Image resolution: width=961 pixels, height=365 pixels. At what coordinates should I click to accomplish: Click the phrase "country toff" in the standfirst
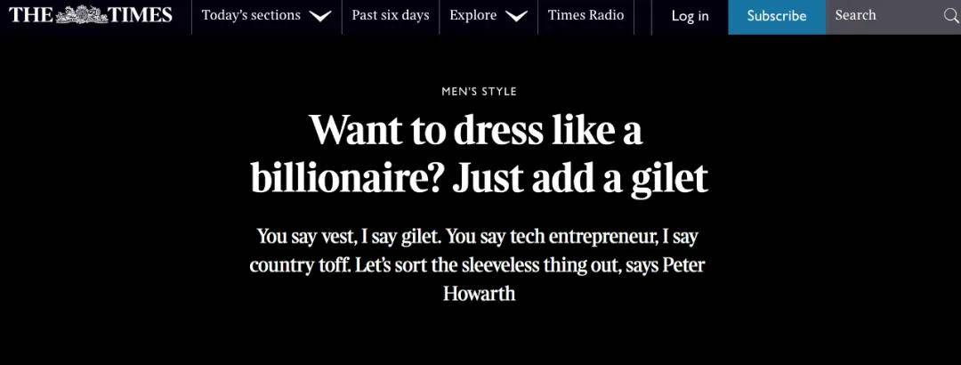coord(298,265)
